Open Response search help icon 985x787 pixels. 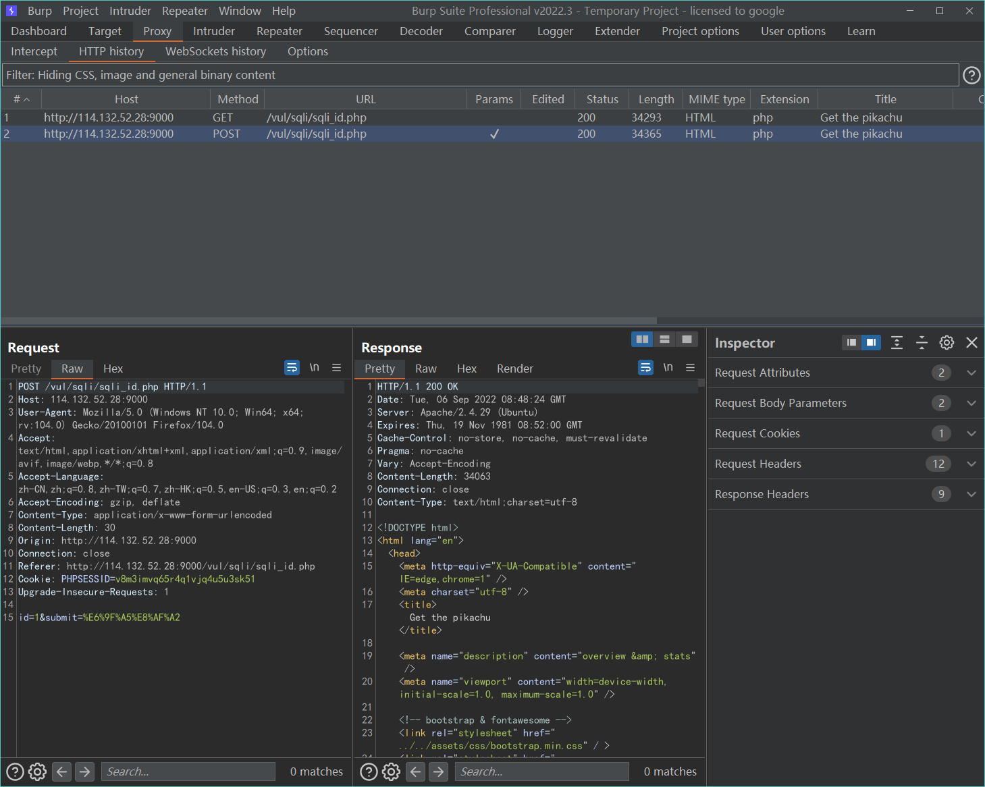point(369,771)
